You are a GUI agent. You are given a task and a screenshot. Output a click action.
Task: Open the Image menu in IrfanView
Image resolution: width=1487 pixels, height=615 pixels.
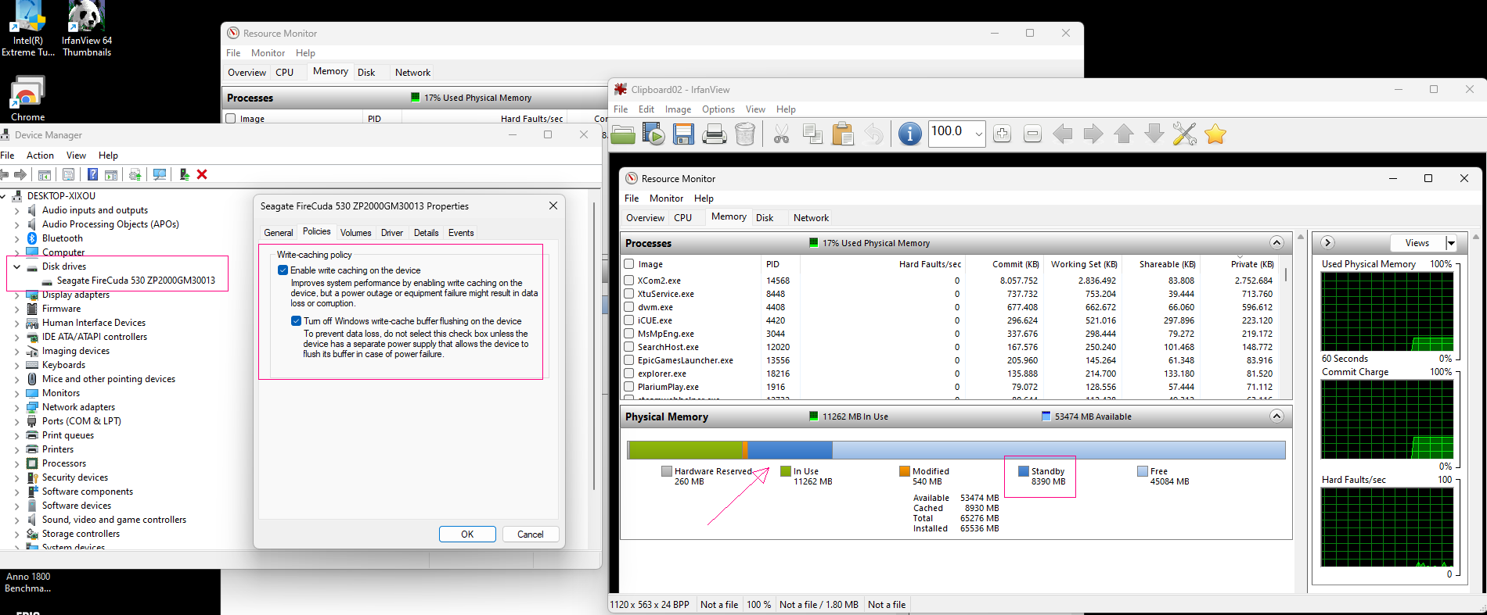click(678, 109)
